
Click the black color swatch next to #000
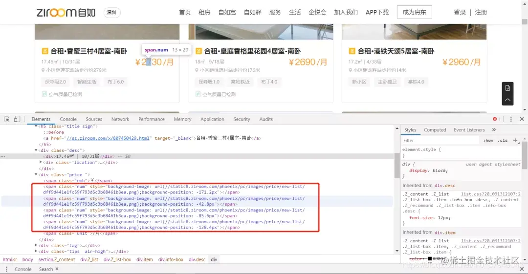click(x=430, y=258)
